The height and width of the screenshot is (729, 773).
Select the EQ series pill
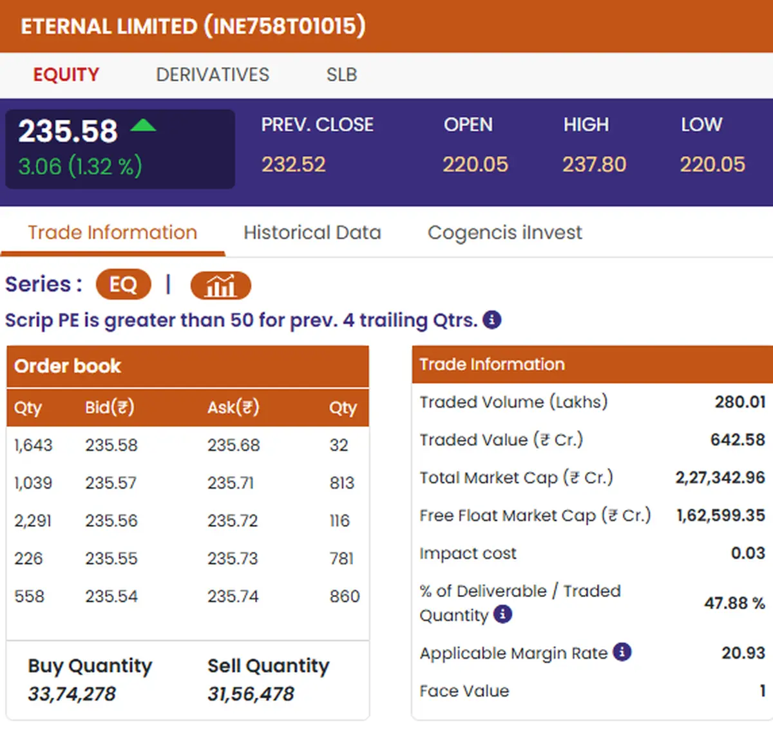[123, 284]
